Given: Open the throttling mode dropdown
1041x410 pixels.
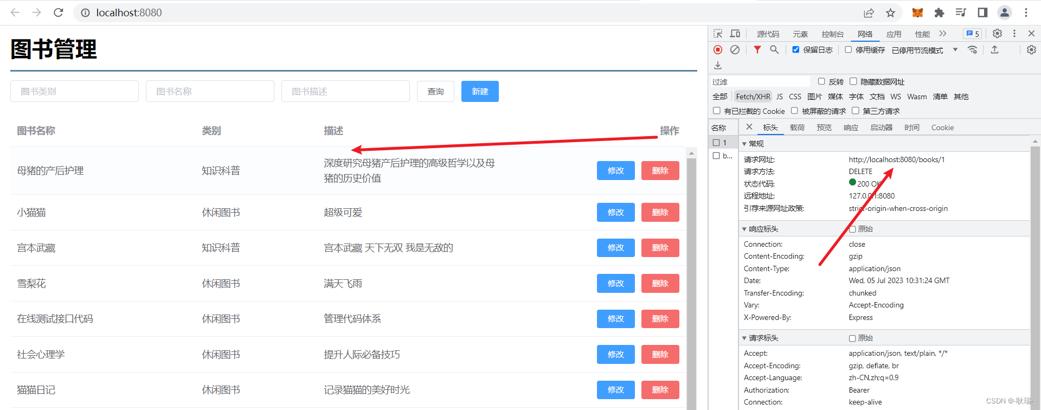Looking at the screenshot, I should 925,50.
